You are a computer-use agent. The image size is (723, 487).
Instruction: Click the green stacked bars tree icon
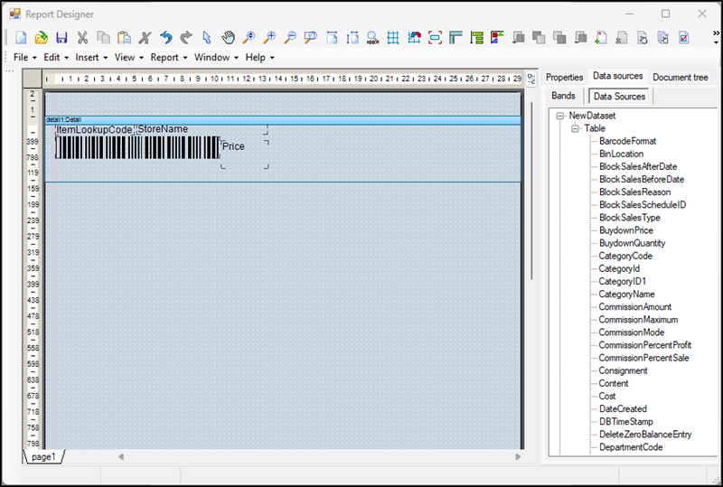click(476, 37)
